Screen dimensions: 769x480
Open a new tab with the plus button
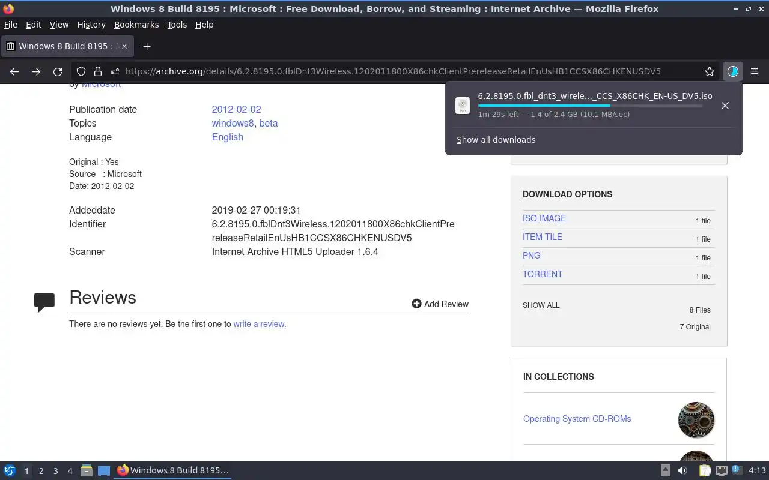click(147, 46)
